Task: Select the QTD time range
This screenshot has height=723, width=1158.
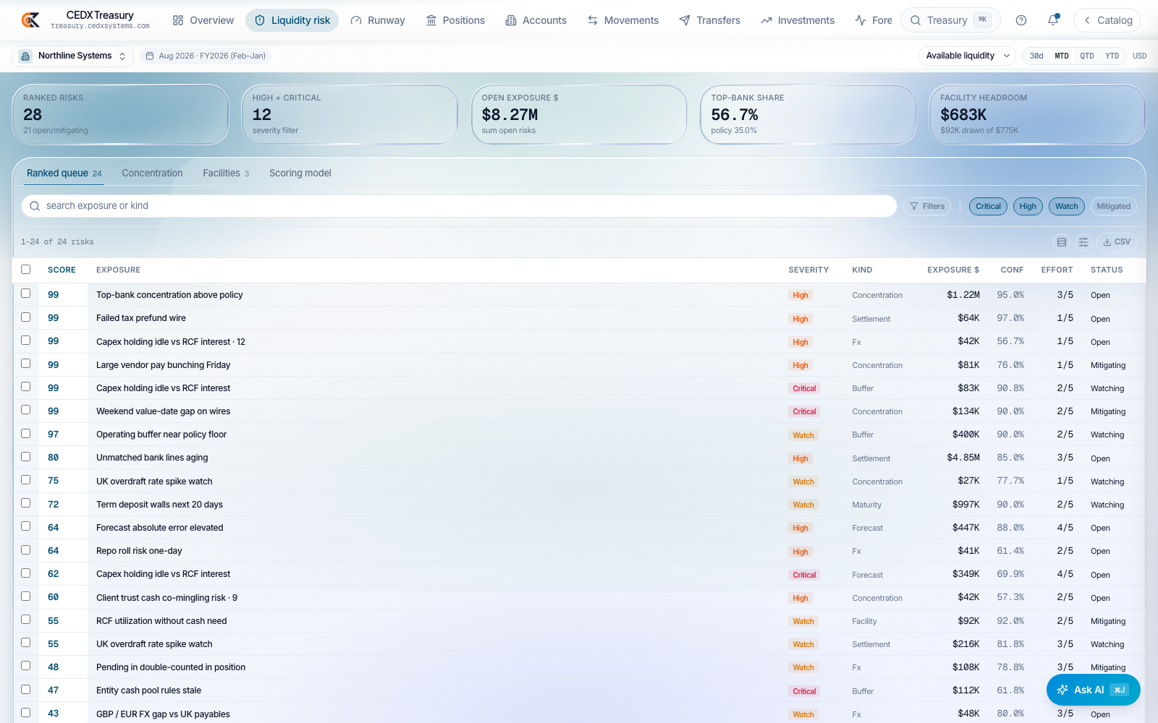Action: tap(1087, 56)
